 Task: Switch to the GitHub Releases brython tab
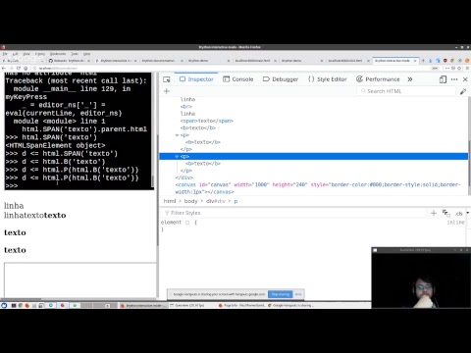point(69,61)
